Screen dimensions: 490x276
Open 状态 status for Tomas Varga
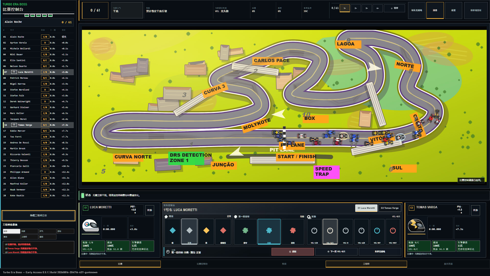pyautogui.click(x=475, y=210)
